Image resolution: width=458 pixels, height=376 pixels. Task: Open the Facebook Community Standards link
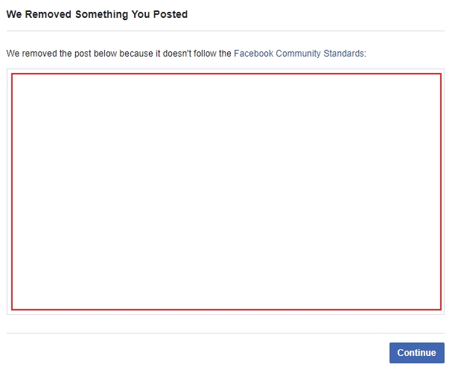pyautogui.click(x=299, y=54)
